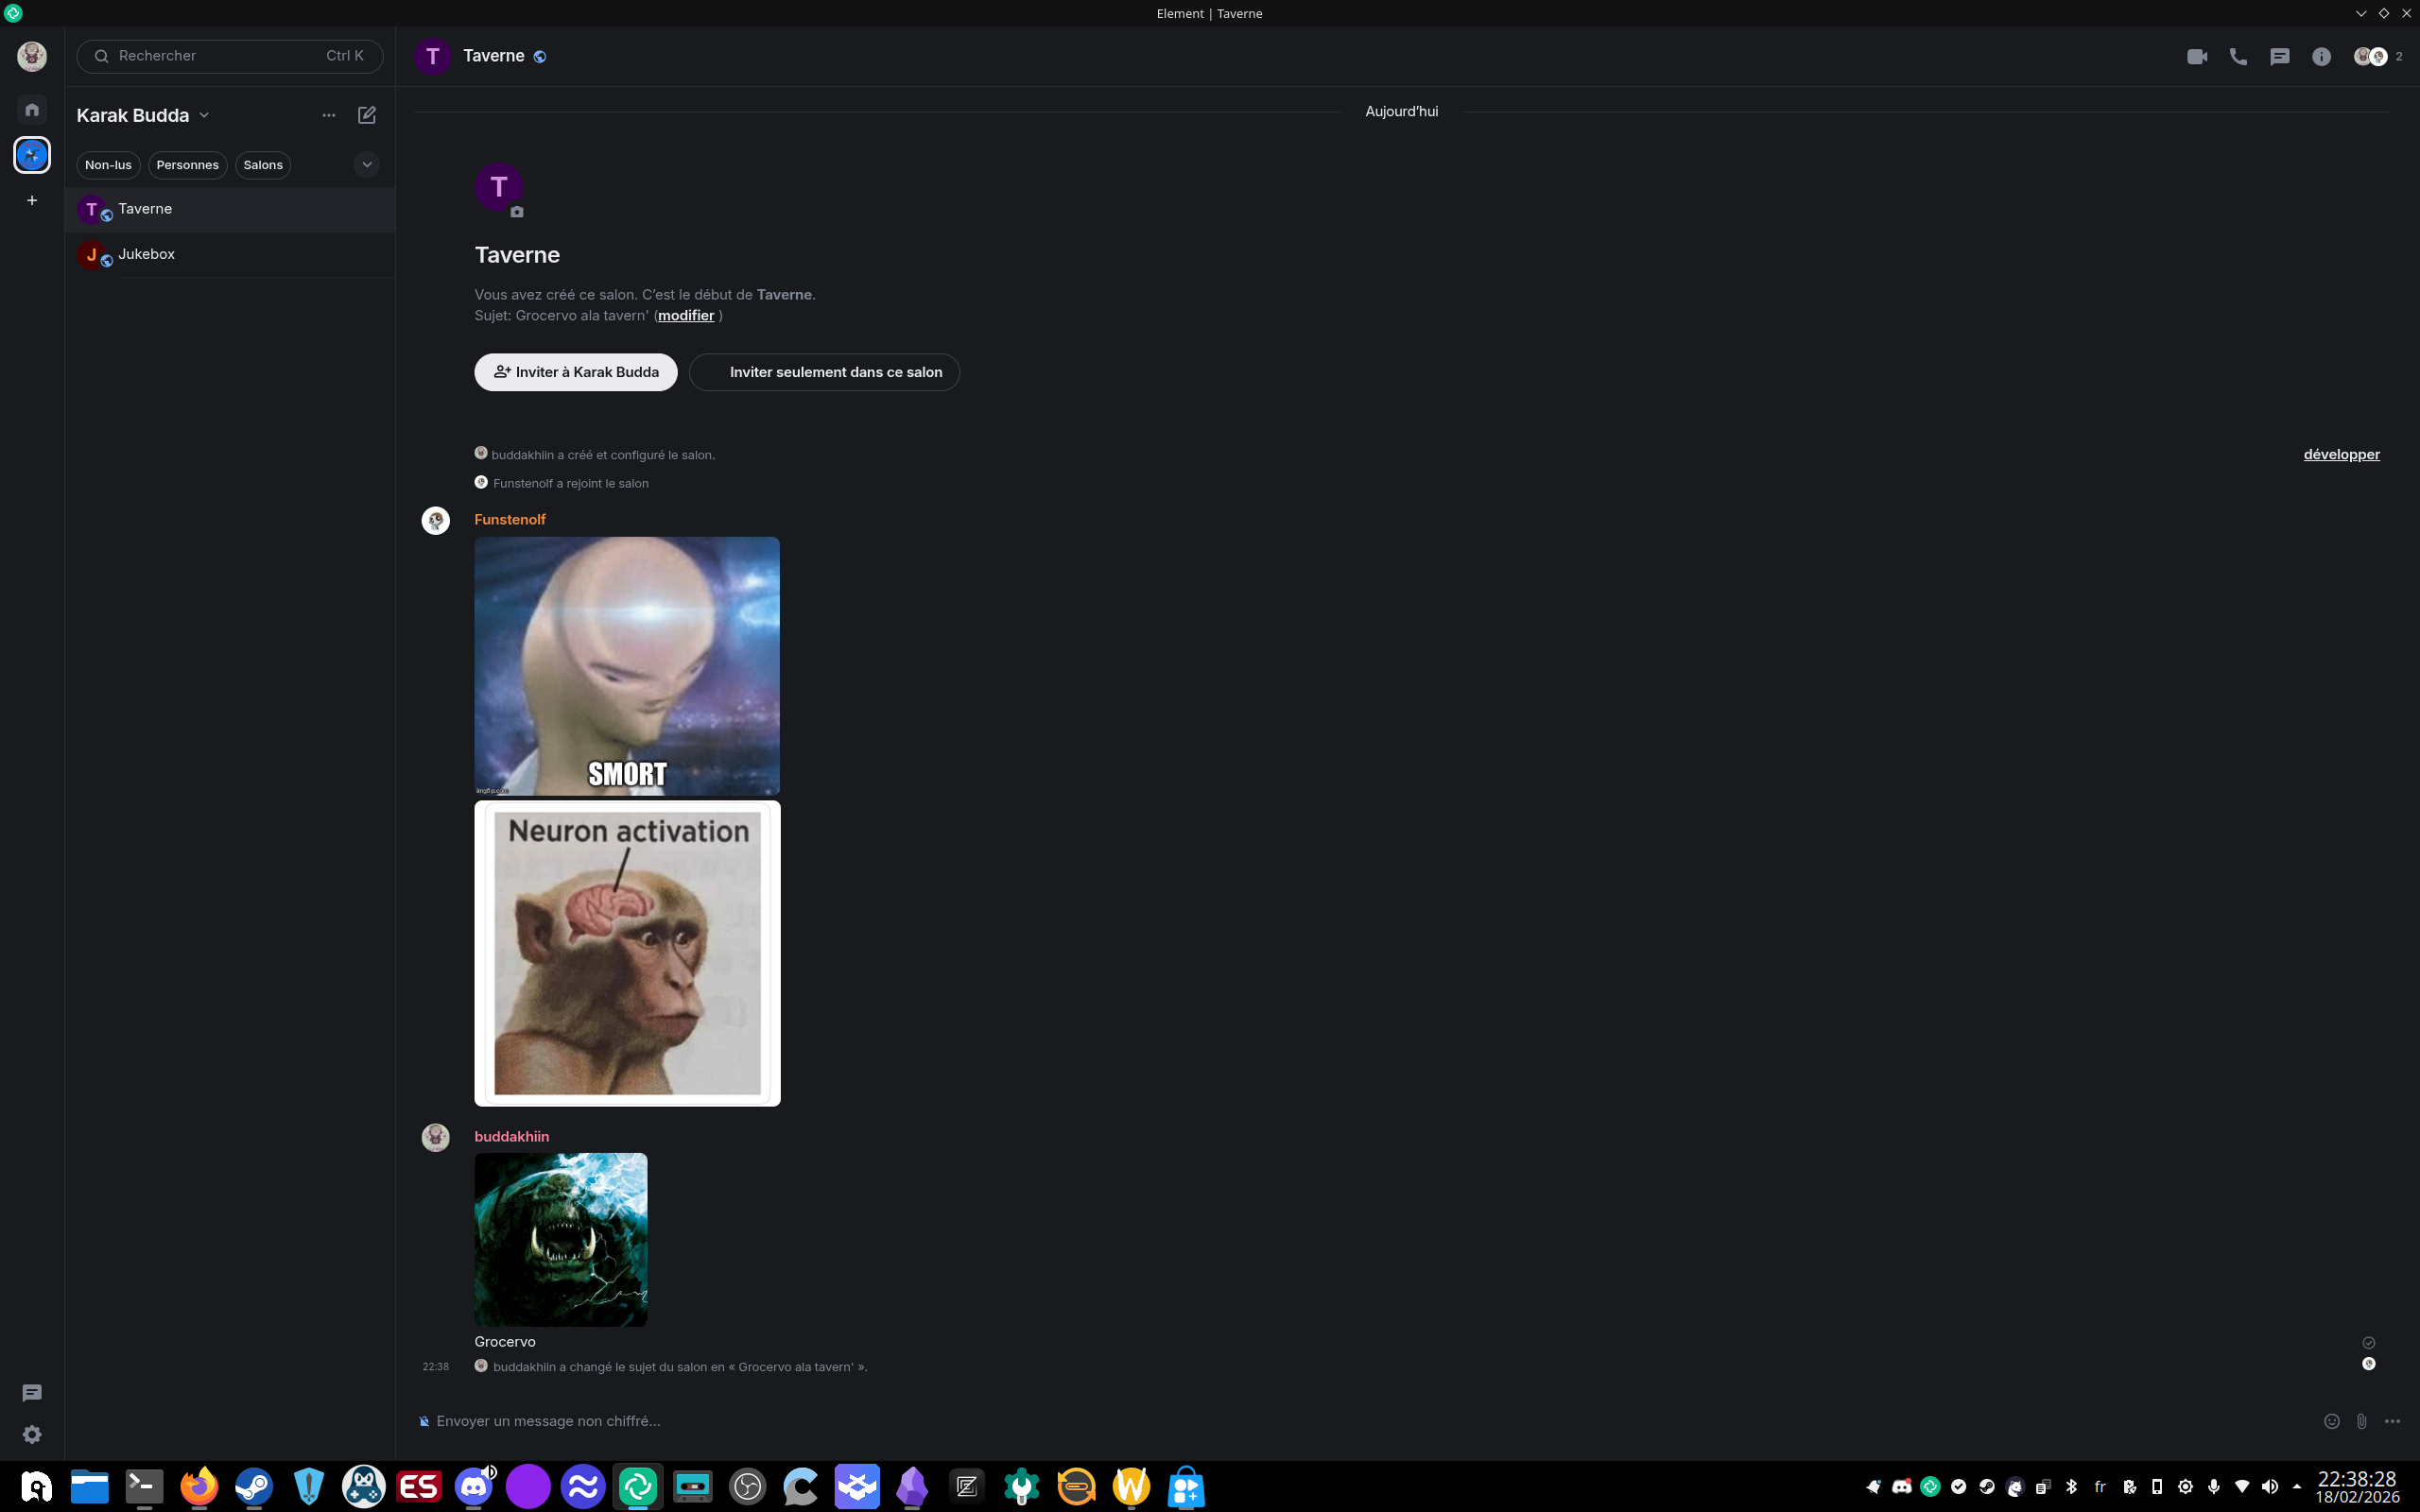Expand the room filter chevron

pos(367,165)
